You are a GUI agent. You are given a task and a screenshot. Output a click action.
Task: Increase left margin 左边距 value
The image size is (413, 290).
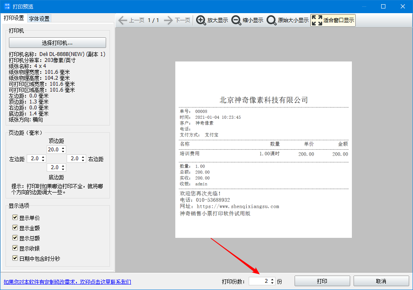pyautogui.click(x=43, y=157)
